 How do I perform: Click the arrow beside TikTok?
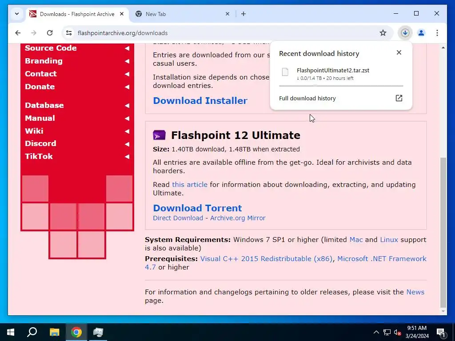[x=127, y=157]
